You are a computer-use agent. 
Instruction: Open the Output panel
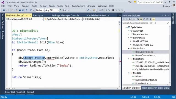(30, 92)
